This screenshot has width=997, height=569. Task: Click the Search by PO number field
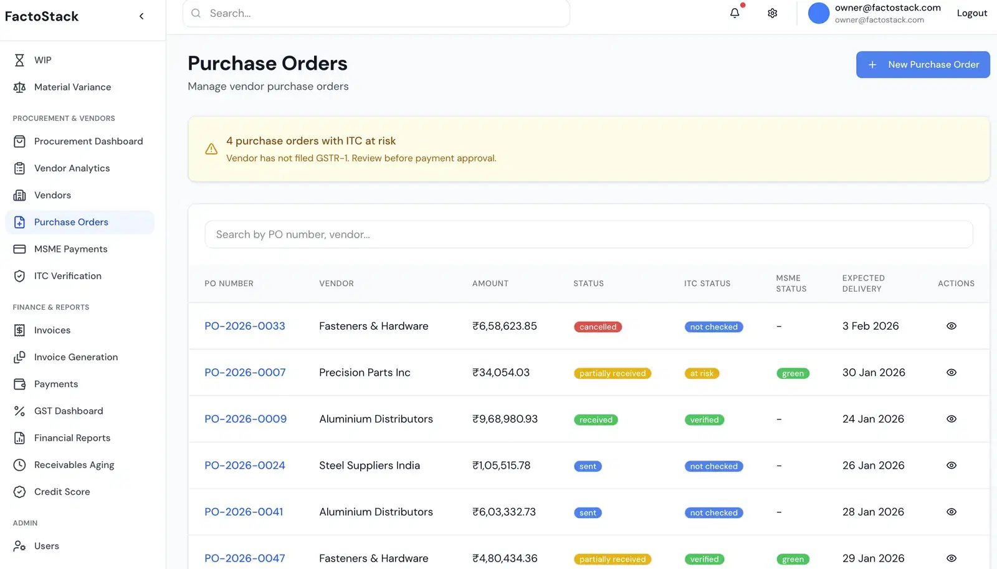(x=589, y=234)
